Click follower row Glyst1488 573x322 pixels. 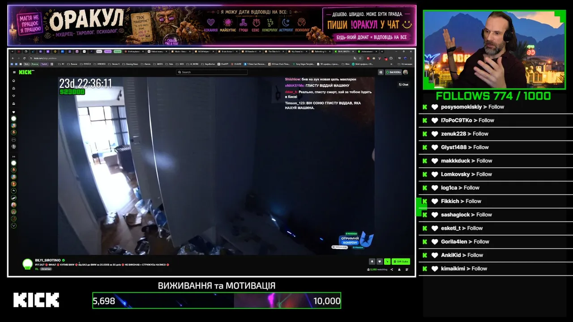click(x=496, y=147)
